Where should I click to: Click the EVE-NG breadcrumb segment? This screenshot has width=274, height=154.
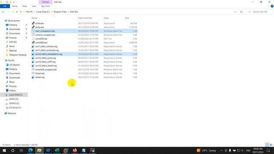click(x=74, y=12)
